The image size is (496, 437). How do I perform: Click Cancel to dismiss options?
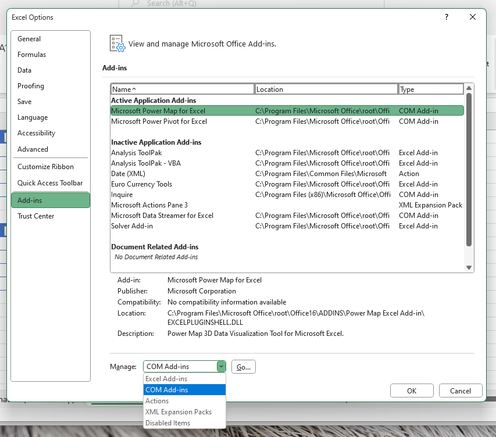(461, 391)
